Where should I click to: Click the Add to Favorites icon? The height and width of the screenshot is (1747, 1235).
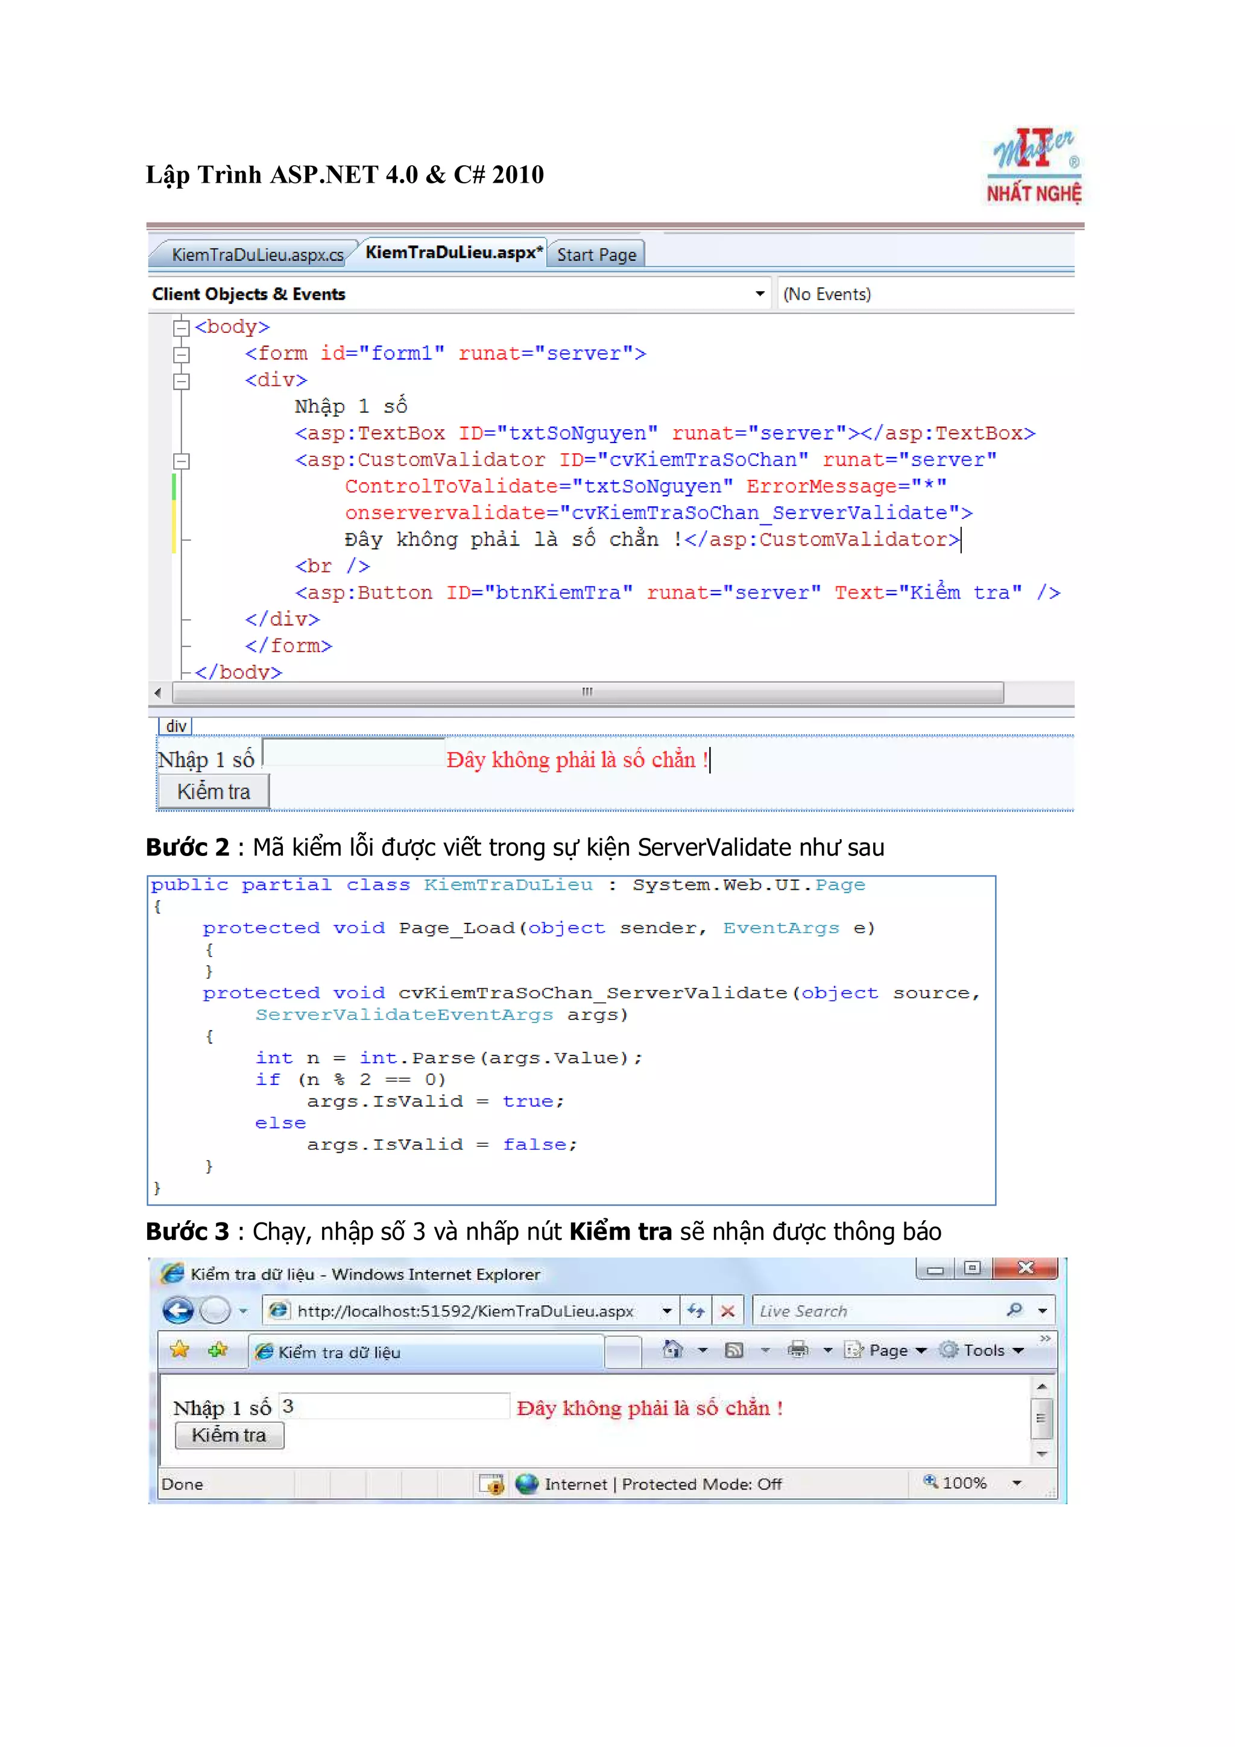click(x=218, y=1350)
